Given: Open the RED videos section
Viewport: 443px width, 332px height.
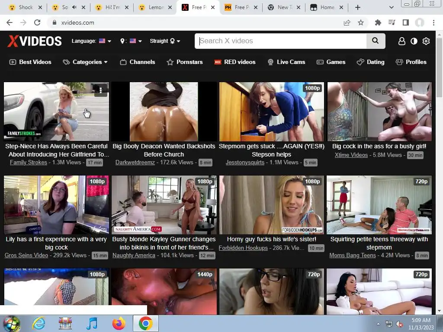Looking at the screenshot, I should click(x=235, y=62).
